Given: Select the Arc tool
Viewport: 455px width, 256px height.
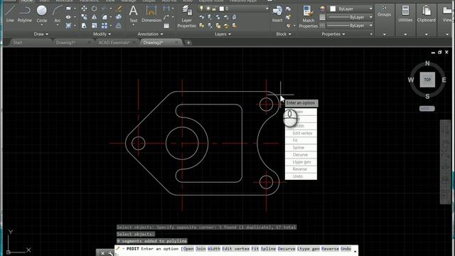Looking at the screenshot, I should point(58,14).
